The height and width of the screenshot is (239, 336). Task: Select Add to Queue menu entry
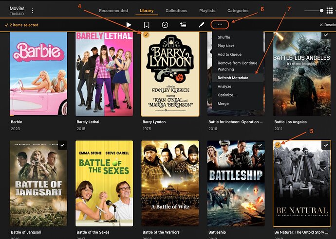[238, 54]
